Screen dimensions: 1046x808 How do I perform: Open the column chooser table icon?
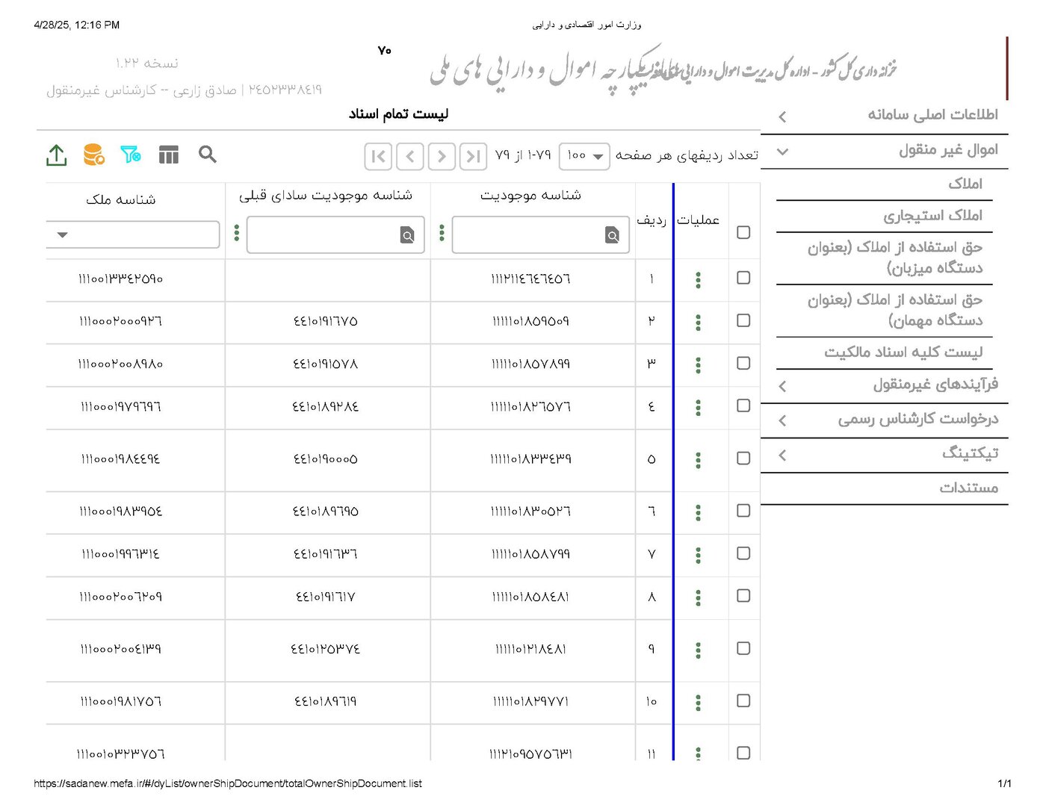(x=169, y=155)
